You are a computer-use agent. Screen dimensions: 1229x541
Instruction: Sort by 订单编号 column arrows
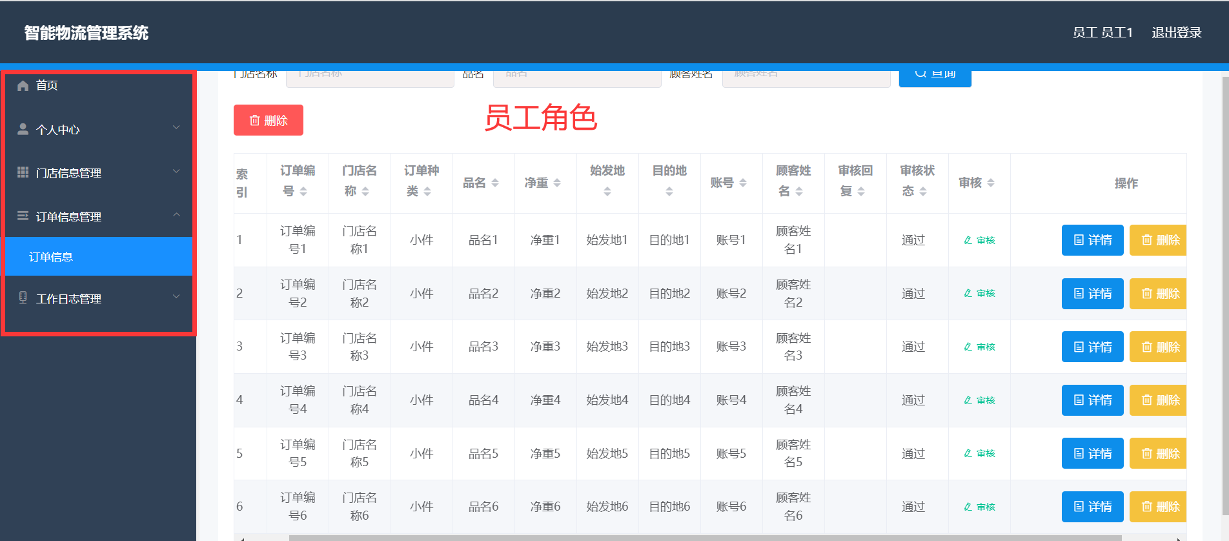point(303,192)
